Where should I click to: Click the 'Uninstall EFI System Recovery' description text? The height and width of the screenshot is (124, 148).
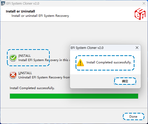point(44,77)
